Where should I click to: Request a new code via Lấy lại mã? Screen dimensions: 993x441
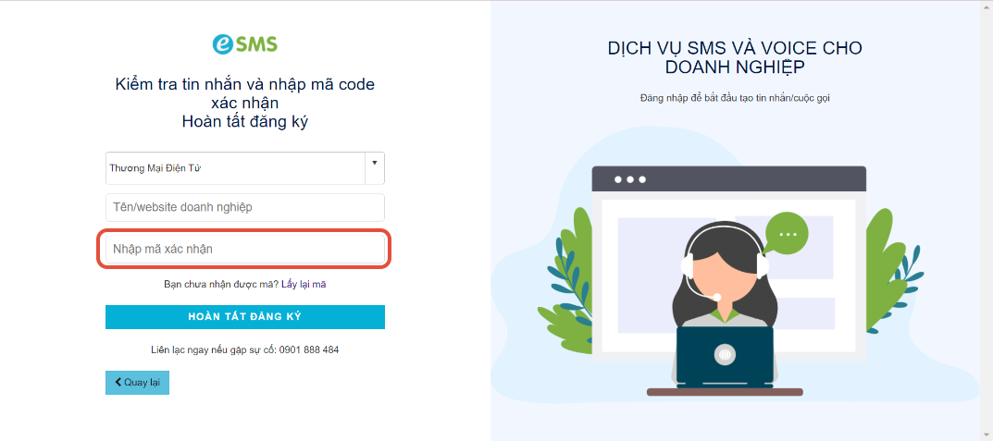pyautogui.click(x=304, y=285)
